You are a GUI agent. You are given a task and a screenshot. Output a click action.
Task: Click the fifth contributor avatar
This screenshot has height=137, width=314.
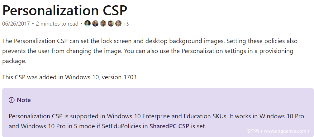[x=118, y=24]
